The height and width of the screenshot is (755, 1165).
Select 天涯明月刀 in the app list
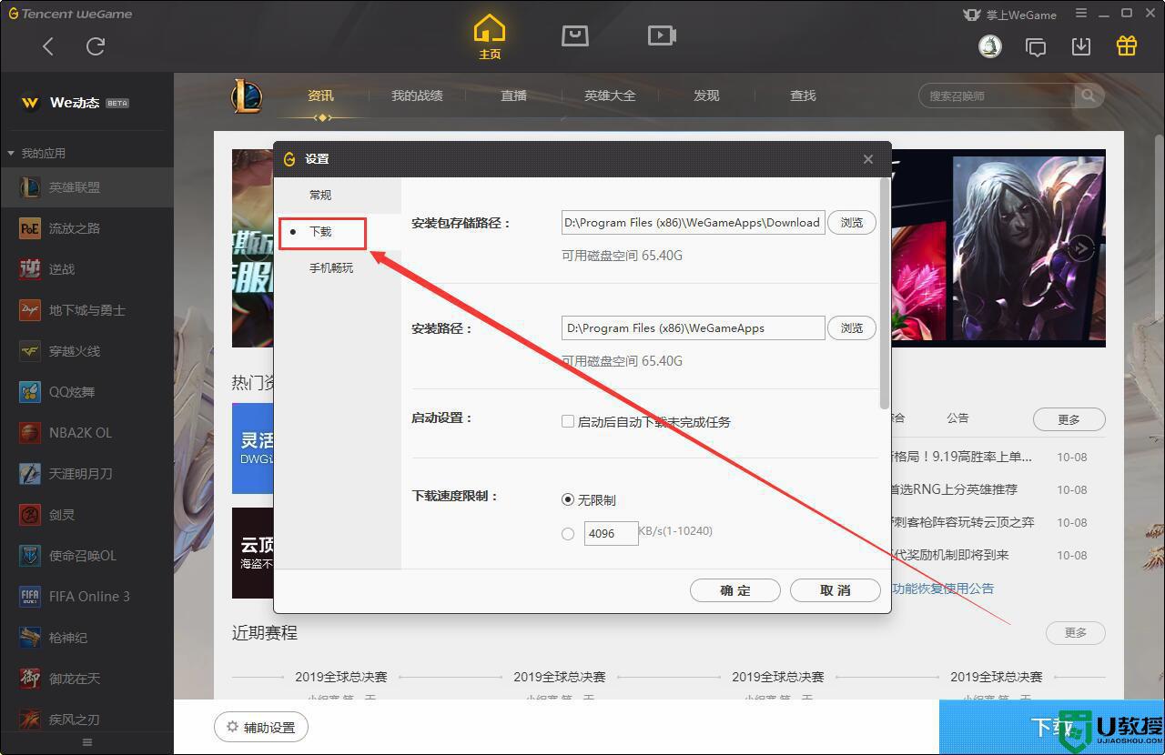click(86, 474)
